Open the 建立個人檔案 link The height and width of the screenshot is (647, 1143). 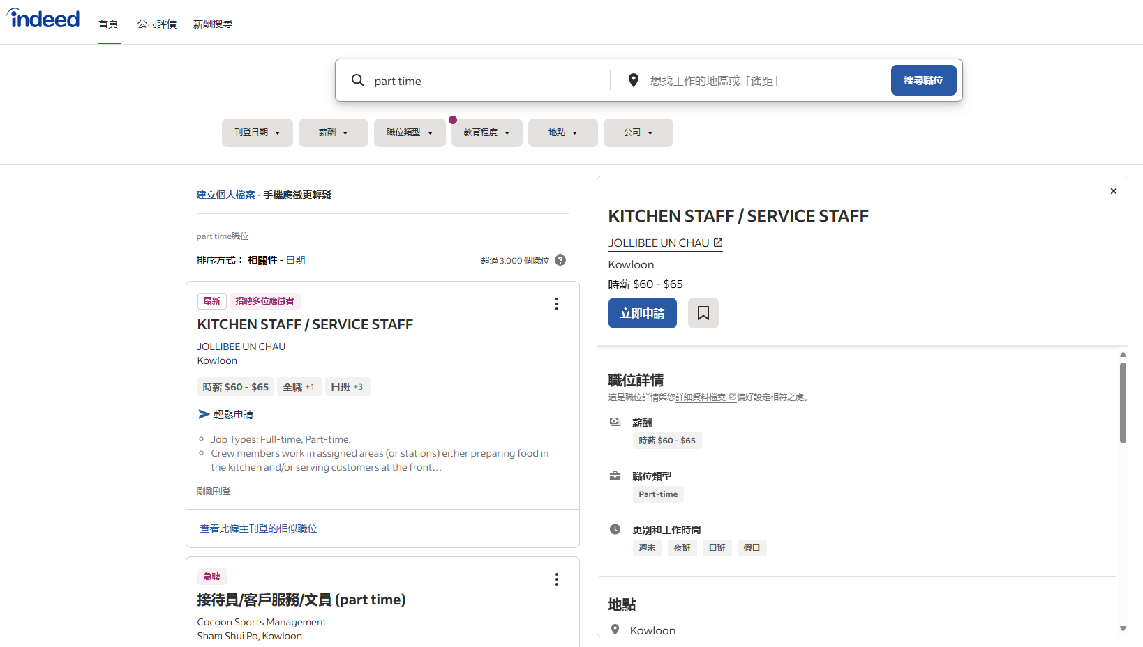point(226,195)
